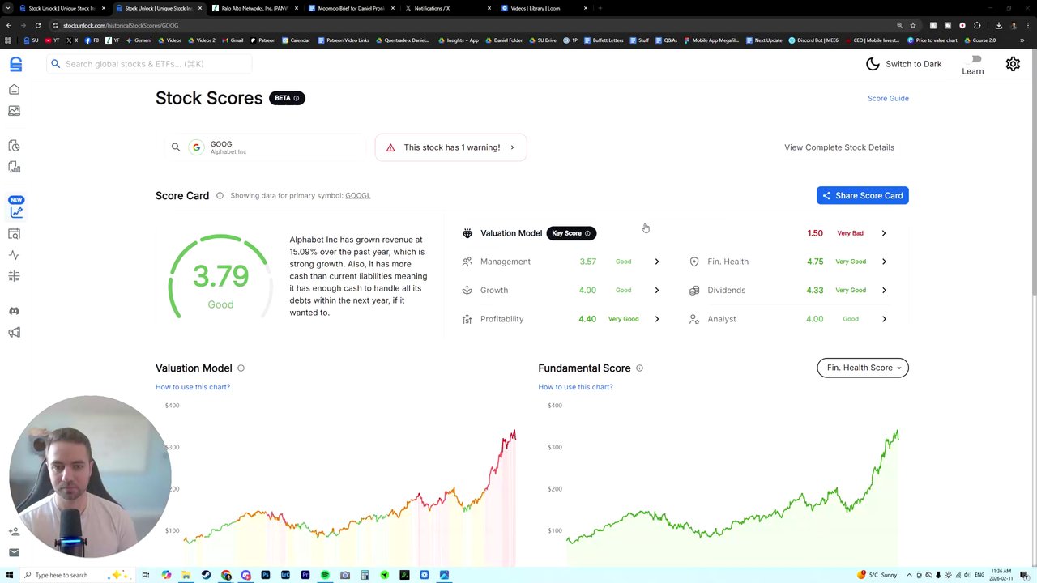Open the calculator icon in sidebar
This screenshot has height=583, width=1037.
coord(14,276)
